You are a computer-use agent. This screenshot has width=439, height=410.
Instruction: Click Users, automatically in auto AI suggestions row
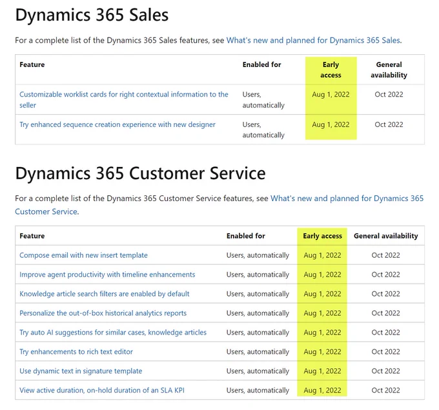258,333
